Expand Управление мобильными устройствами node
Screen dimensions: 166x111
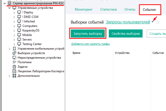[x=9, y=49]
